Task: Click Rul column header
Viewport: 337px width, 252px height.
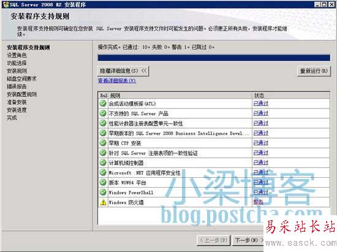Action: click(104, 96)
